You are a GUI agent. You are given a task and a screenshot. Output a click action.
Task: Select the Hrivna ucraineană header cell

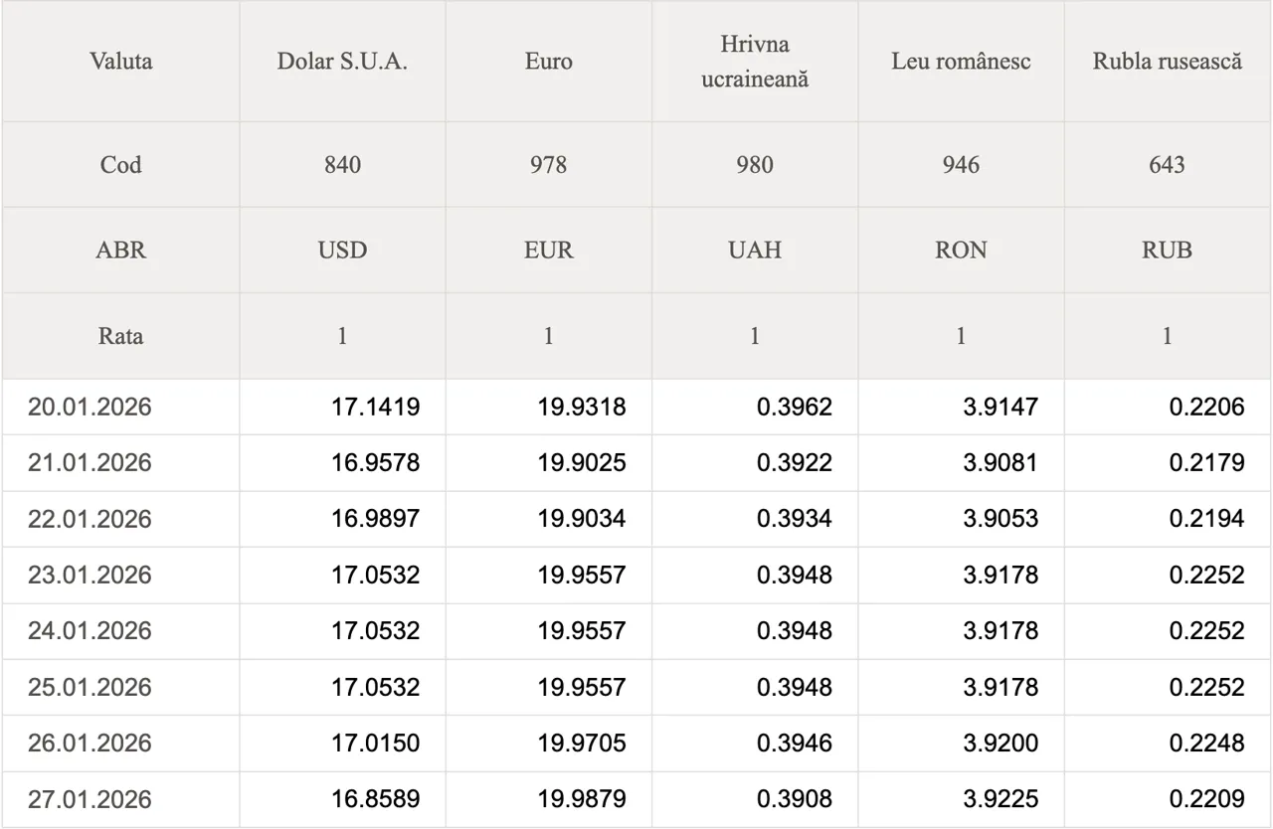click(755, 62)
